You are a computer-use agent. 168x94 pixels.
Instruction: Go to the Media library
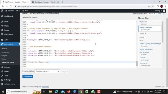pos(7,26)
